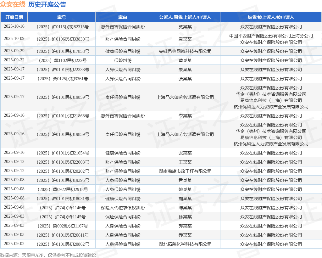Select case number 冀1102民初222号

pos(63,60)
